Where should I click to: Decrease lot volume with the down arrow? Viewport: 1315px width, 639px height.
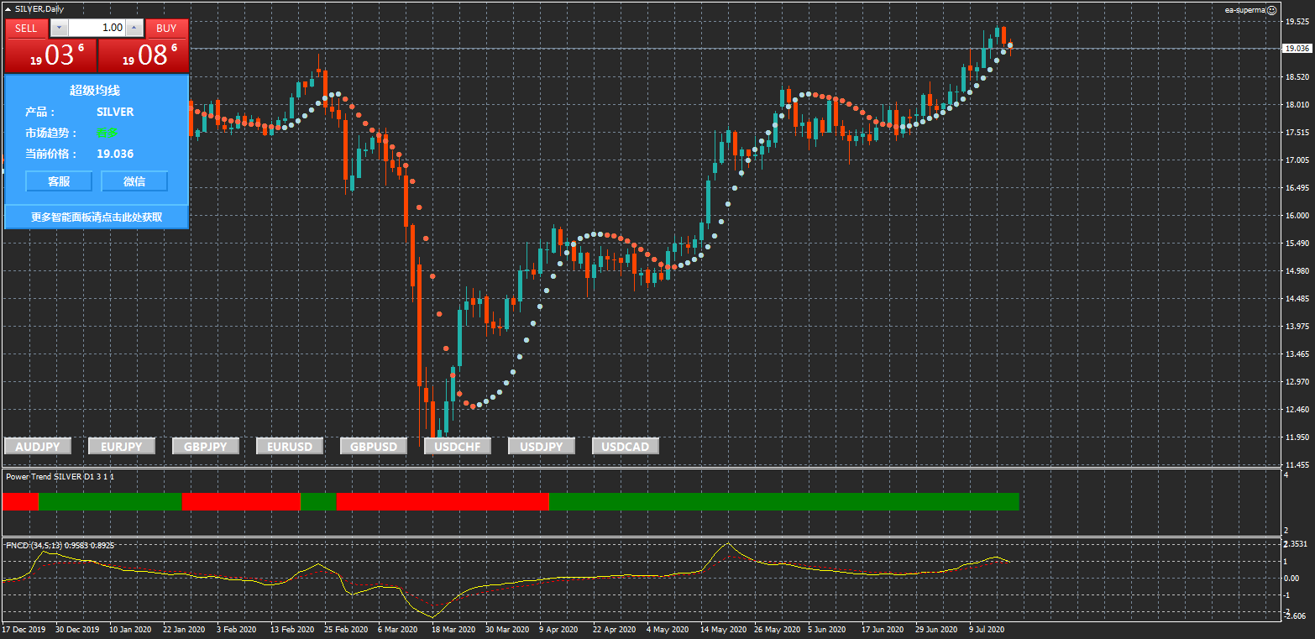tap(59, 28)
